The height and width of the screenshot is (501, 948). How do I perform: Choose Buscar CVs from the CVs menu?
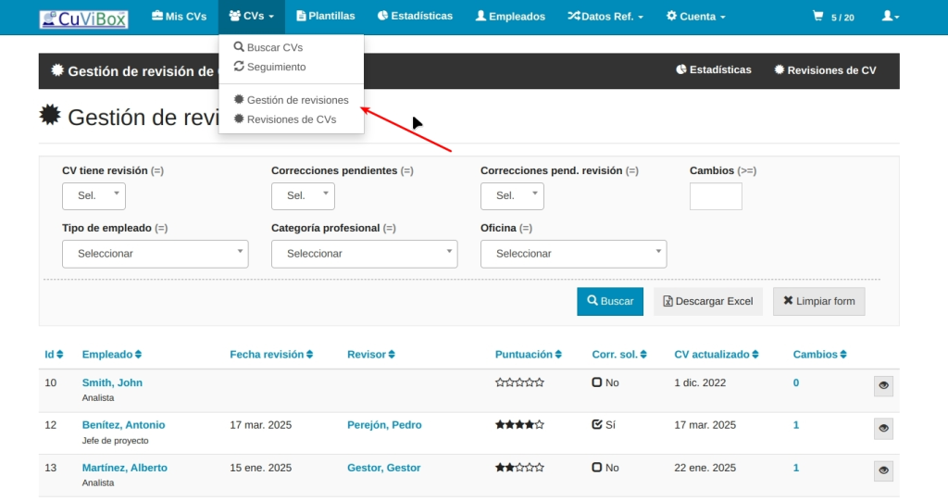coord(274,47)
